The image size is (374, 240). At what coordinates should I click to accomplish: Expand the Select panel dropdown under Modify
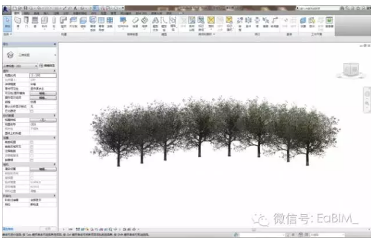tap(8, 34)
